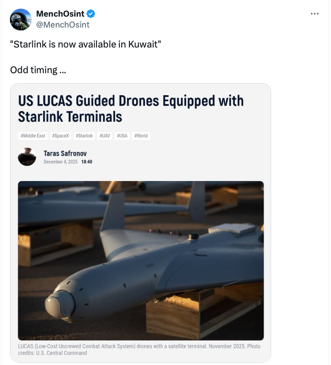Click the #World tag

click(141, 136)
